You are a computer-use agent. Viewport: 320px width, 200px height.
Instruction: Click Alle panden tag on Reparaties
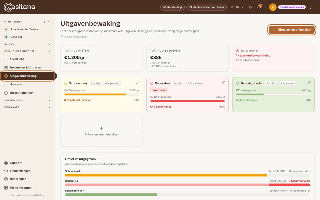[x=195, y=84]
